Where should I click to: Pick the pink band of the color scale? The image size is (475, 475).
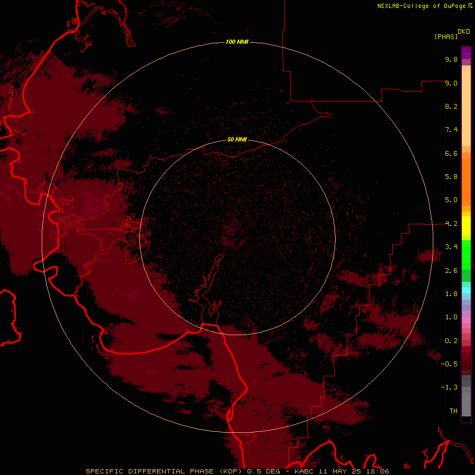click(466, 320)
